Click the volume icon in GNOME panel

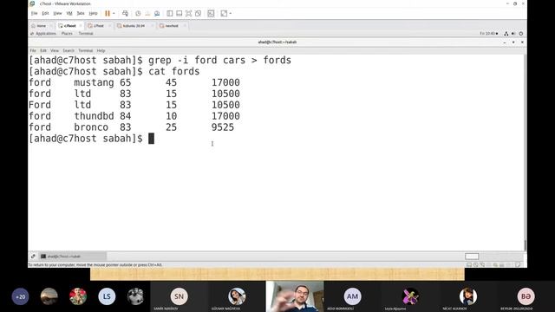tap(513, 34)
